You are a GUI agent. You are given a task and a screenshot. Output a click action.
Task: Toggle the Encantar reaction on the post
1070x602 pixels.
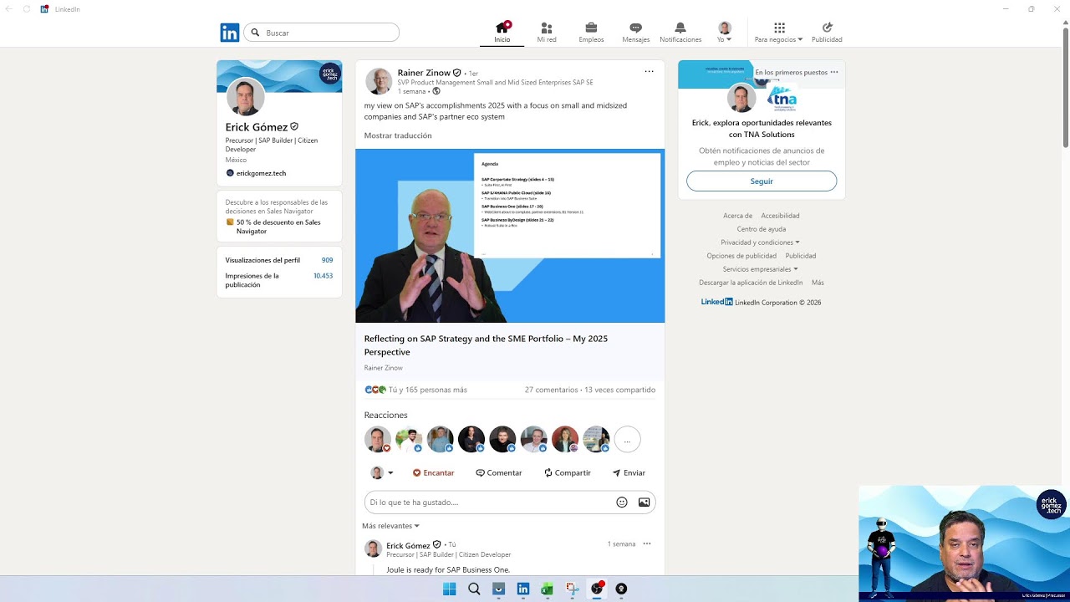(433, 473)
